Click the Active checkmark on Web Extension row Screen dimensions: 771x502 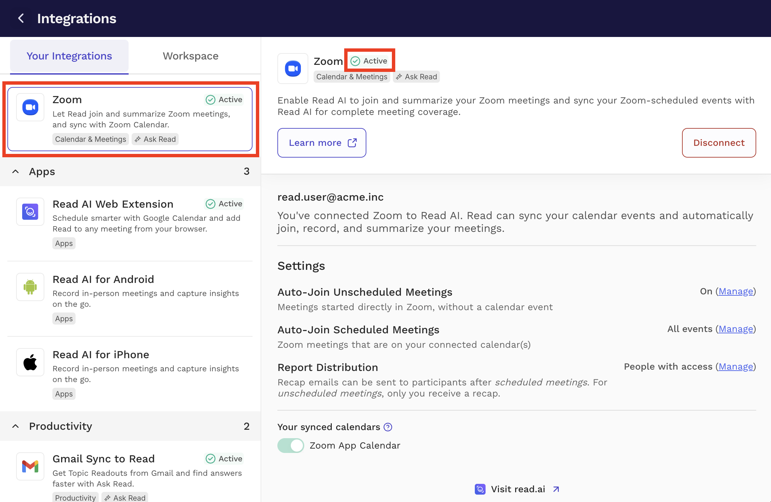coord(211,204)
